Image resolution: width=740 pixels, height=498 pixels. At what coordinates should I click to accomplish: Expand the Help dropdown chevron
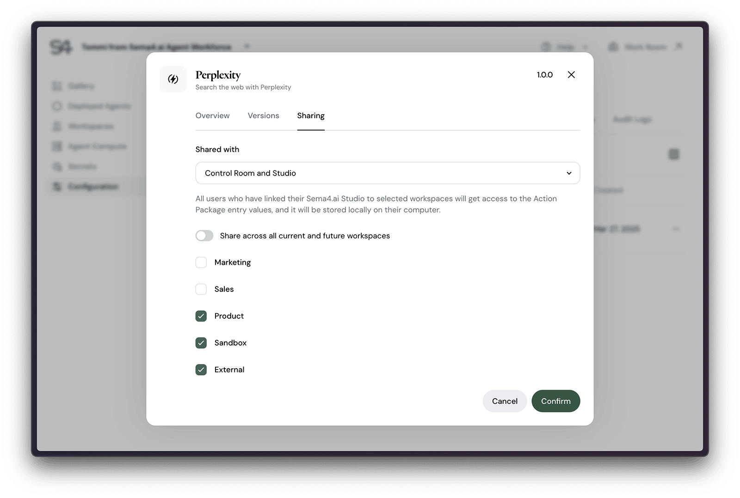click(585, 46)
